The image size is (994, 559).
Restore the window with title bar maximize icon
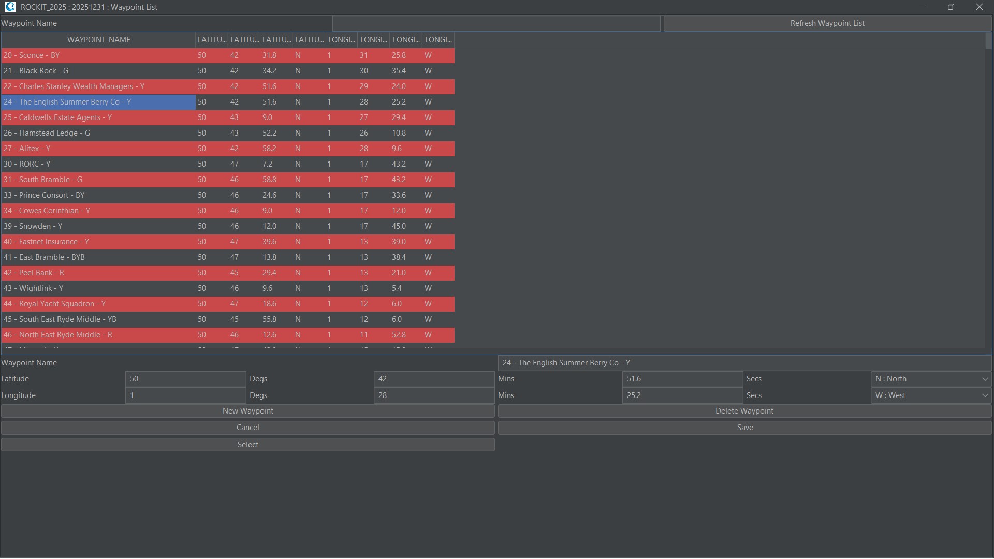tap(951, 7)
